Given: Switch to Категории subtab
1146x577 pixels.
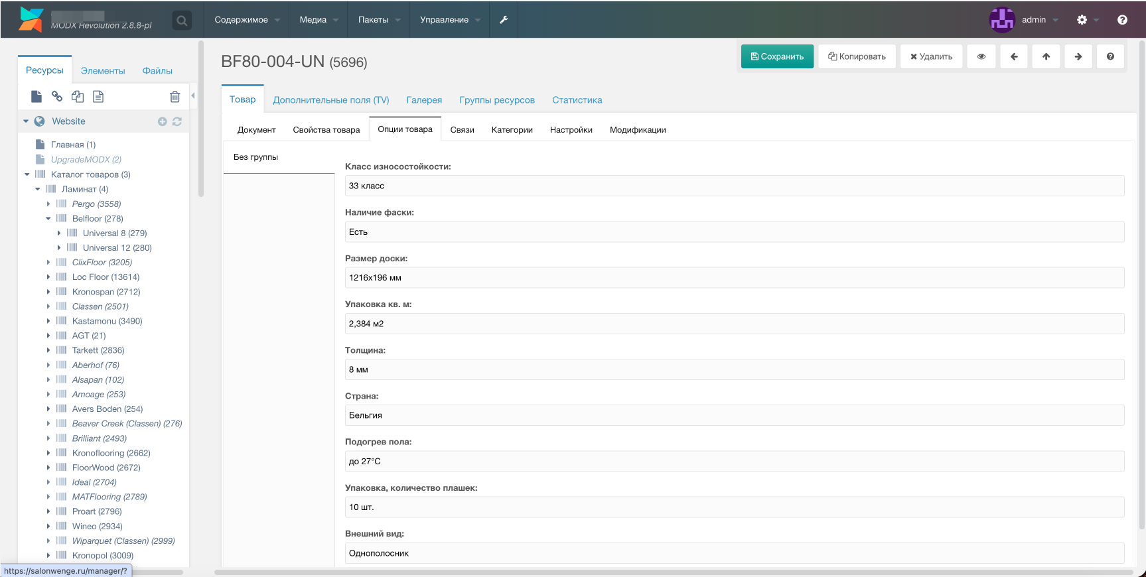Looking at the screenshot, I should pyautogui.click(x=512, y=130).
